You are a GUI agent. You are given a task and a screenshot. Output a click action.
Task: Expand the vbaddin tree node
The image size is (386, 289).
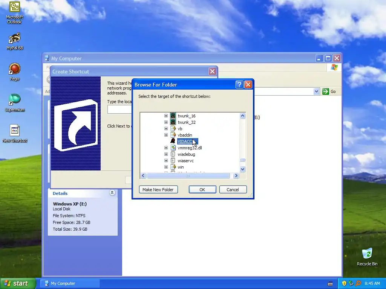pyautogui.click(x=166, y=135)
